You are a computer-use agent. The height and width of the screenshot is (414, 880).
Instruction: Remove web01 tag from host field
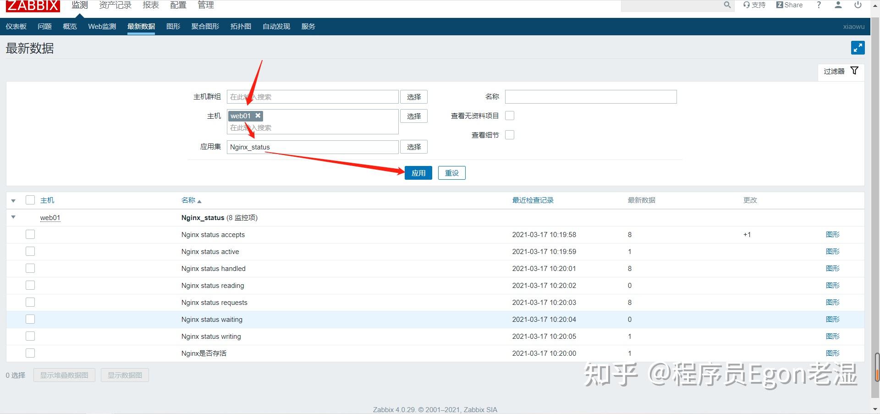[258, 116]
